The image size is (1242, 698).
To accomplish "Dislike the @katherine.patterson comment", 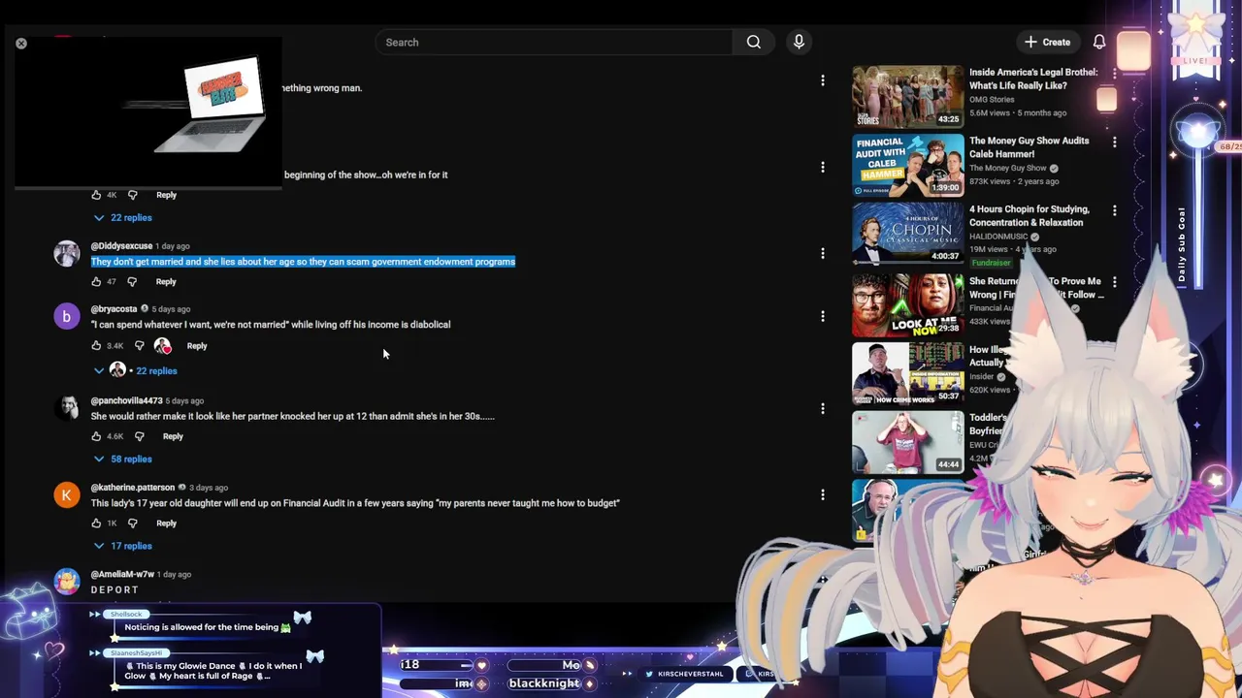I will (x=132, y=523).
